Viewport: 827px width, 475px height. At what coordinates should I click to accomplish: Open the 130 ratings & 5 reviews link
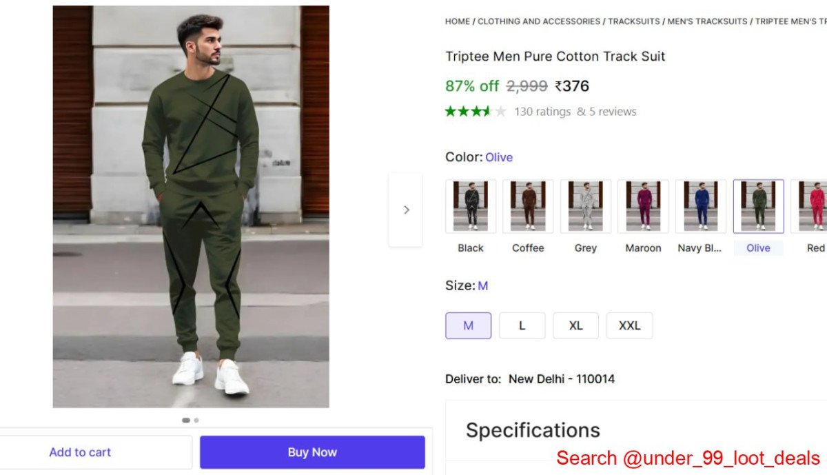(575, 112)
